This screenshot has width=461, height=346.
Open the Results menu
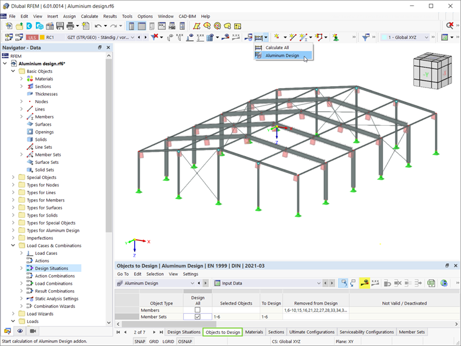110,16
